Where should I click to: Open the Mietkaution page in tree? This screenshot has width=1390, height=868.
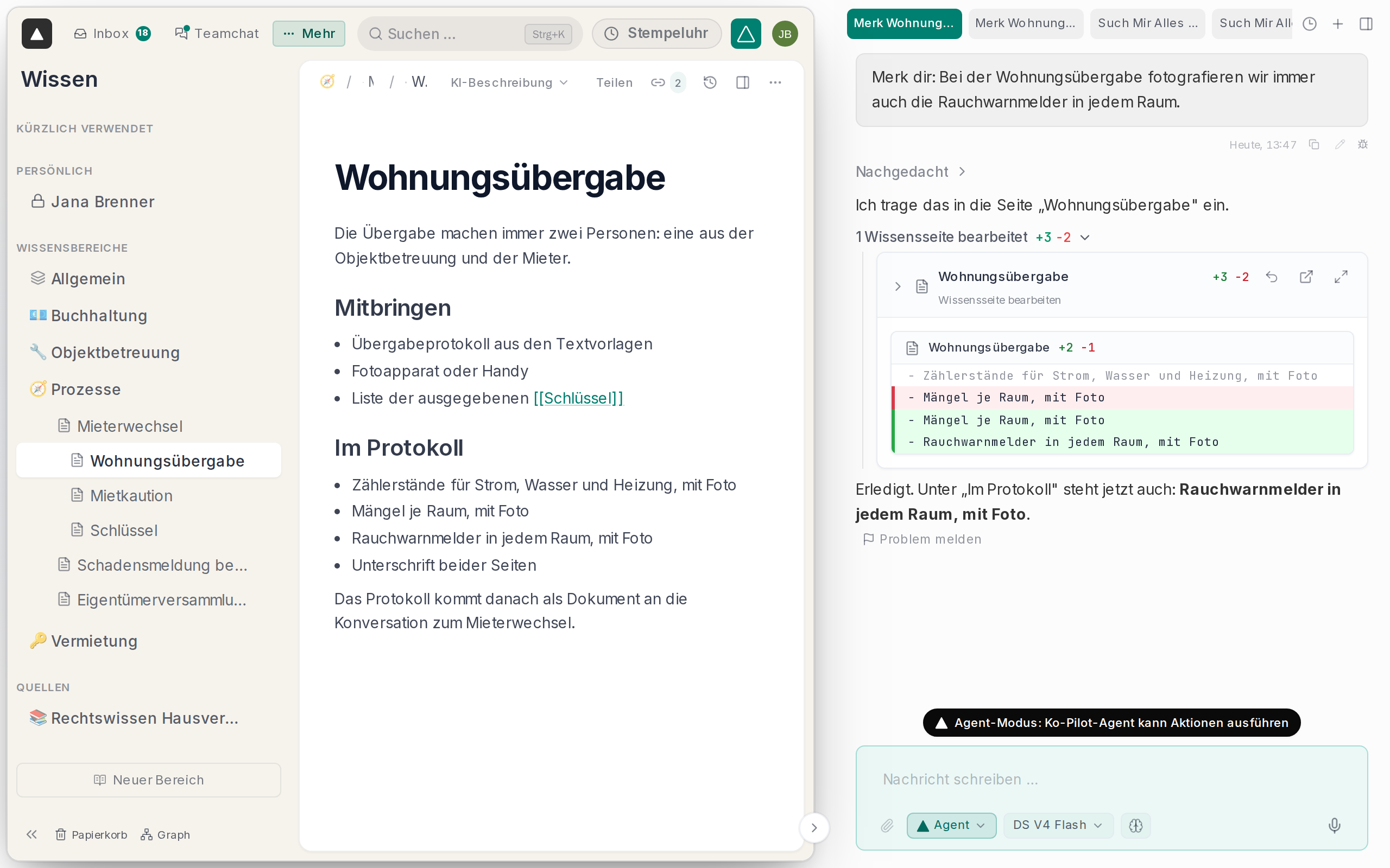coord(149,495)
